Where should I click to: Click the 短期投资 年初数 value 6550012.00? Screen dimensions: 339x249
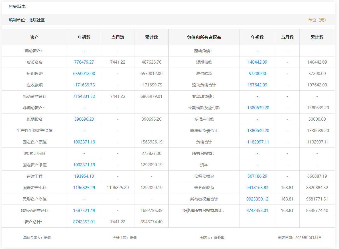tap(84, 74)
